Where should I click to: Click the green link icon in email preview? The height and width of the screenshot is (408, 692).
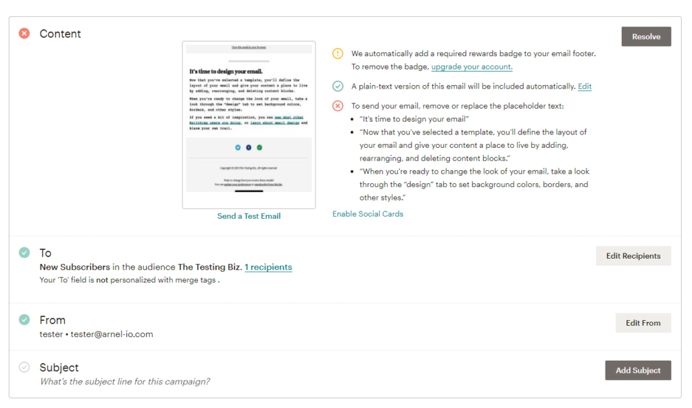(259, 147)
